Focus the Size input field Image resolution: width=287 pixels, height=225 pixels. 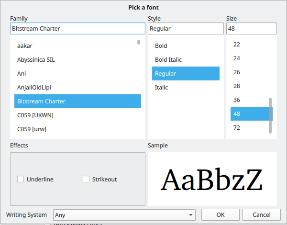[x=251, y=29]
